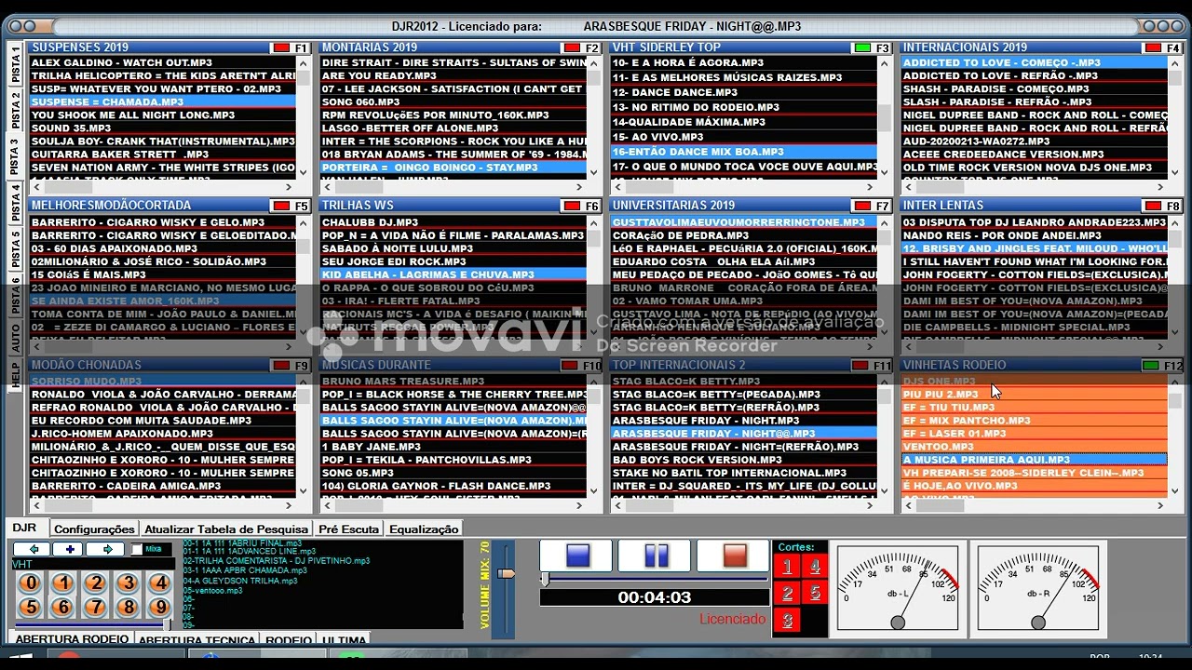Image resolution: width=1192 pixels, height=670 pixels.
Task: Switch to the Pré Escuta tab
Action: click(x=349, y=529)
